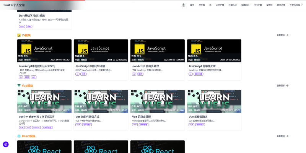Click the Learn Vue.js thumbnail dated 2024-09-02 11:15:00

tap(101, 101)
